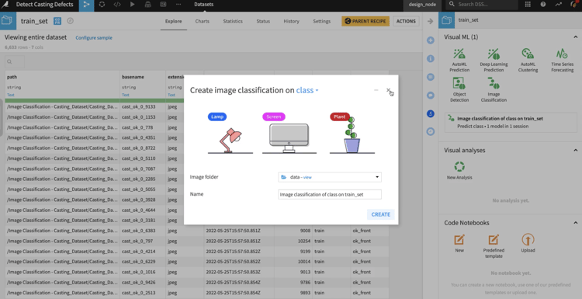Open the class target column dropdown

click(x=307, y=90)
